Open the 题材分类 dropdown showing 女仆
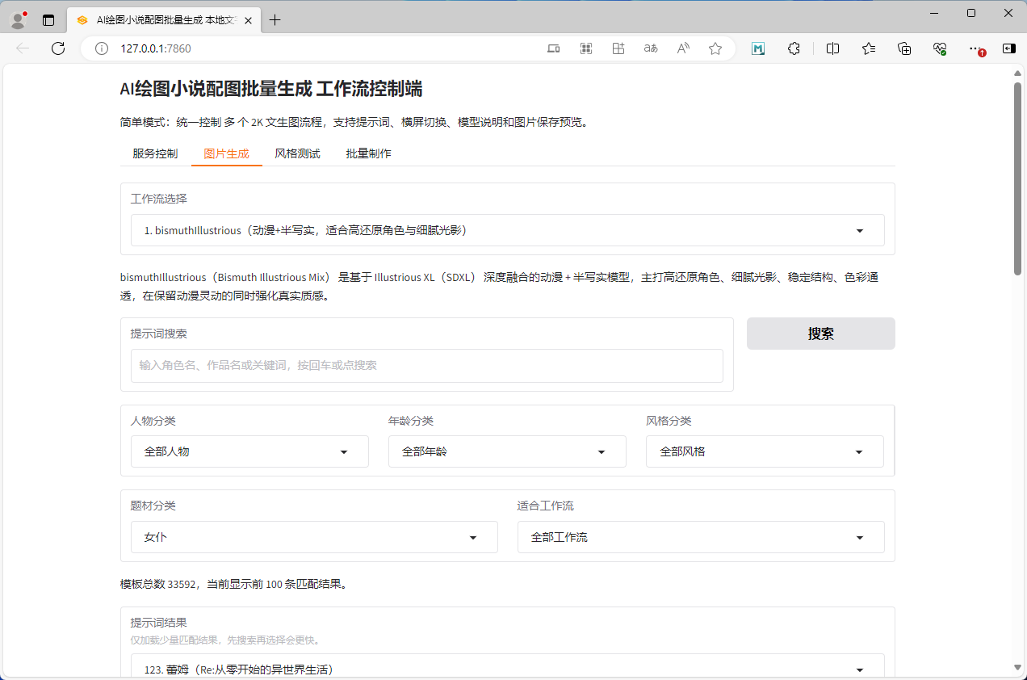The height and width of the screenshot is (680, 1027). (x=314, y=538)
